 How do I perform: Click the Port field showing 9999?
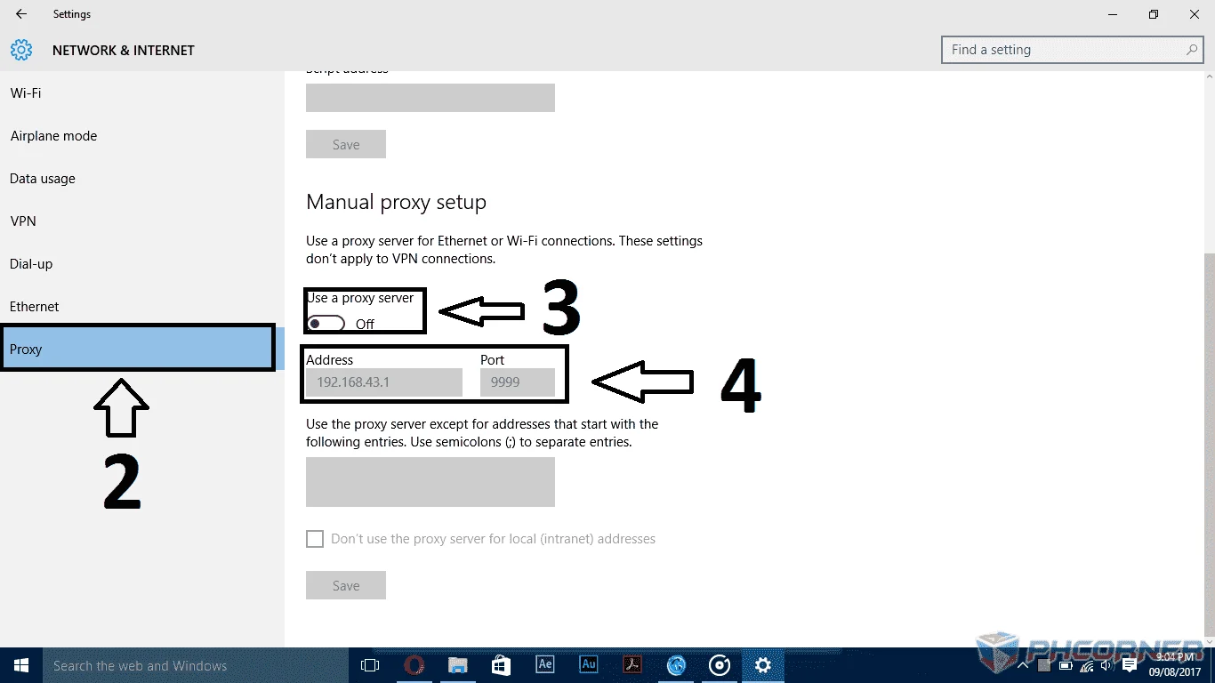coord(518,382)
